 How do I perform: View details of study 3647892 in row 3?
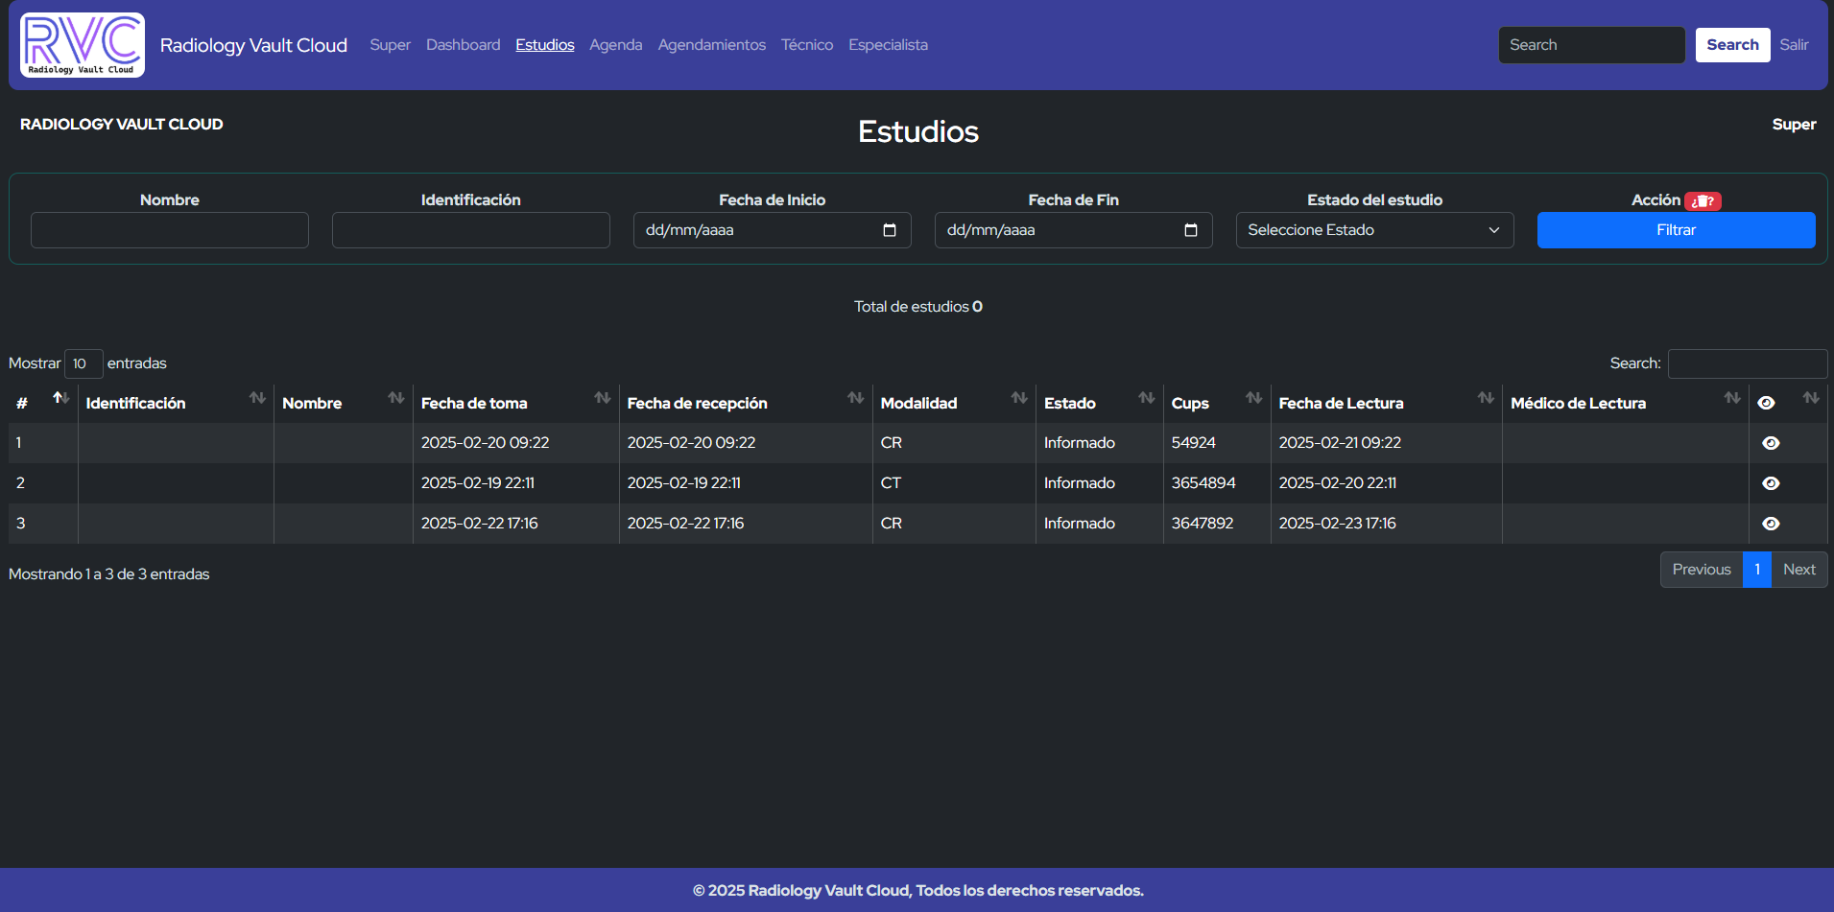click(x=1771, y=523)
